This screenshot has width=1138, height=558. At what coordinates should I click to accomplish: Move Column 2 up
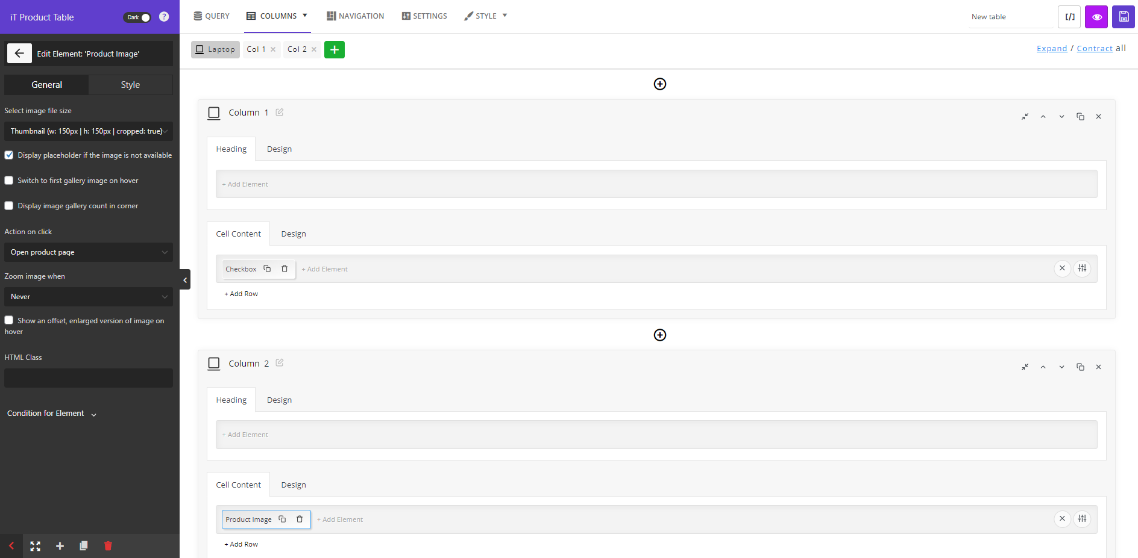point(1043,367)
